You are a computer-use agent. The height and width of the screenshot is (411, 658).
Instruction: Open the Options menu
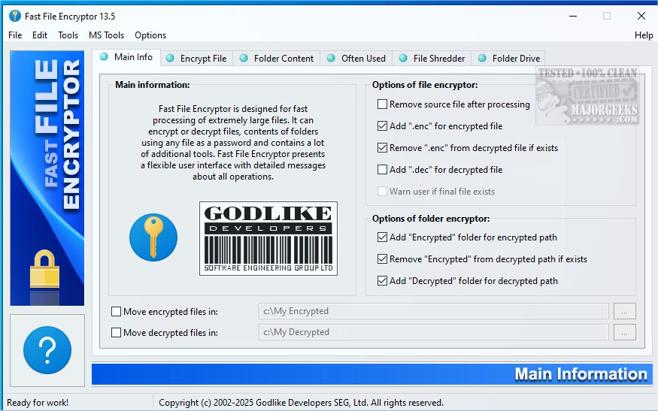pyautogui.click(x=150, y=35)
